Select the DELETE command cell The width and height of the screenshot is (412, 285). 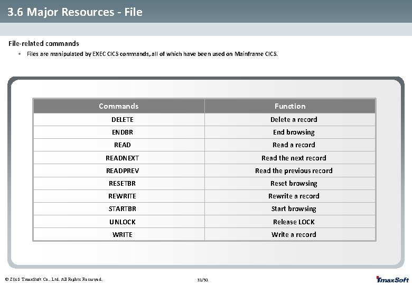(x=119, y=120)
